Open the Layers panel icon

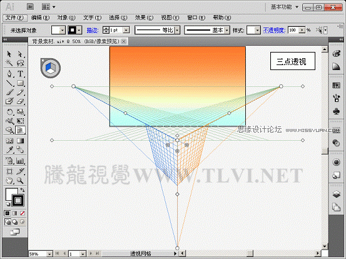[336, 195]
